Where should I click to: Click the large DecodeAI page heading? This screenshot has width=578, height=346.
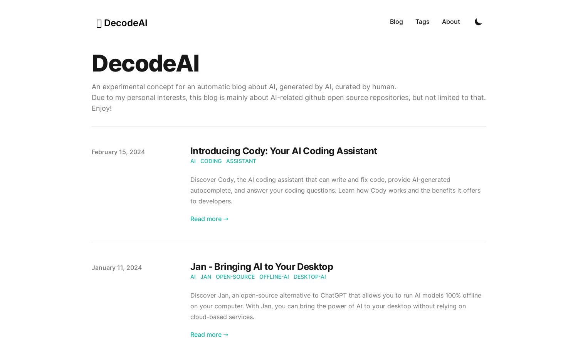(x=146, y=63)
